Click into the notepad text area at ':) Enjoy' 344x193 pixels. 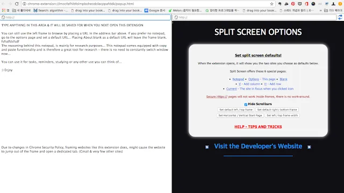tap(7, 70)
